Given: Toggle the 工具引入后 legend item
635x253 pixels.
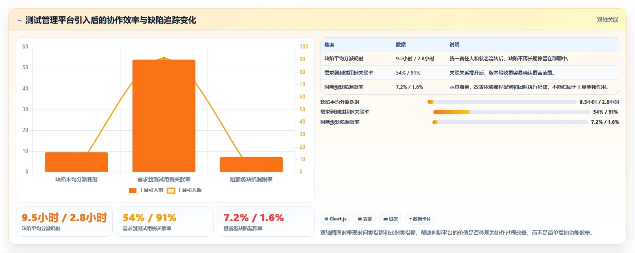Looking at the screenshot, I should (184, 190).
